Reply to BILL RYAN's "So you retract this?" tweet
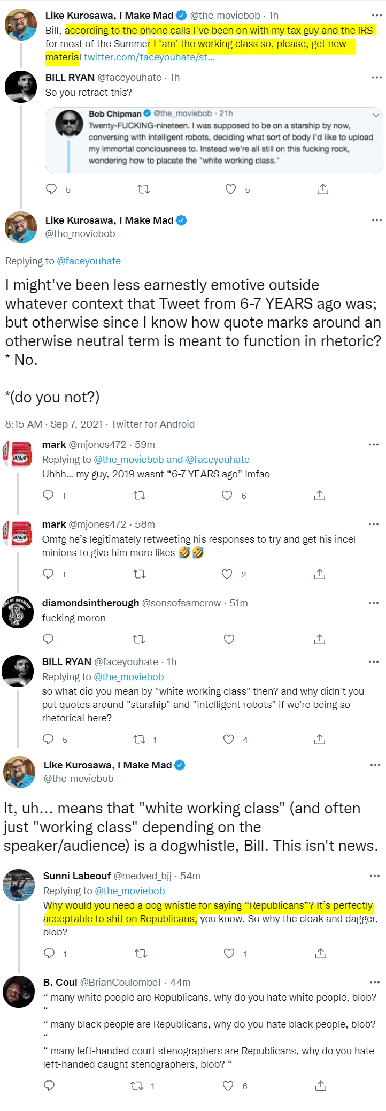Screen dimensions: 386x1111 [51, 189]
